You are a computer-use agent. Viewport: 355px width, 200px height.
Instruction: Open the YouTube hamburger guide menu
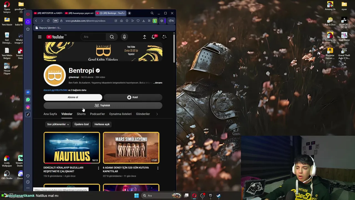(40, 37)
